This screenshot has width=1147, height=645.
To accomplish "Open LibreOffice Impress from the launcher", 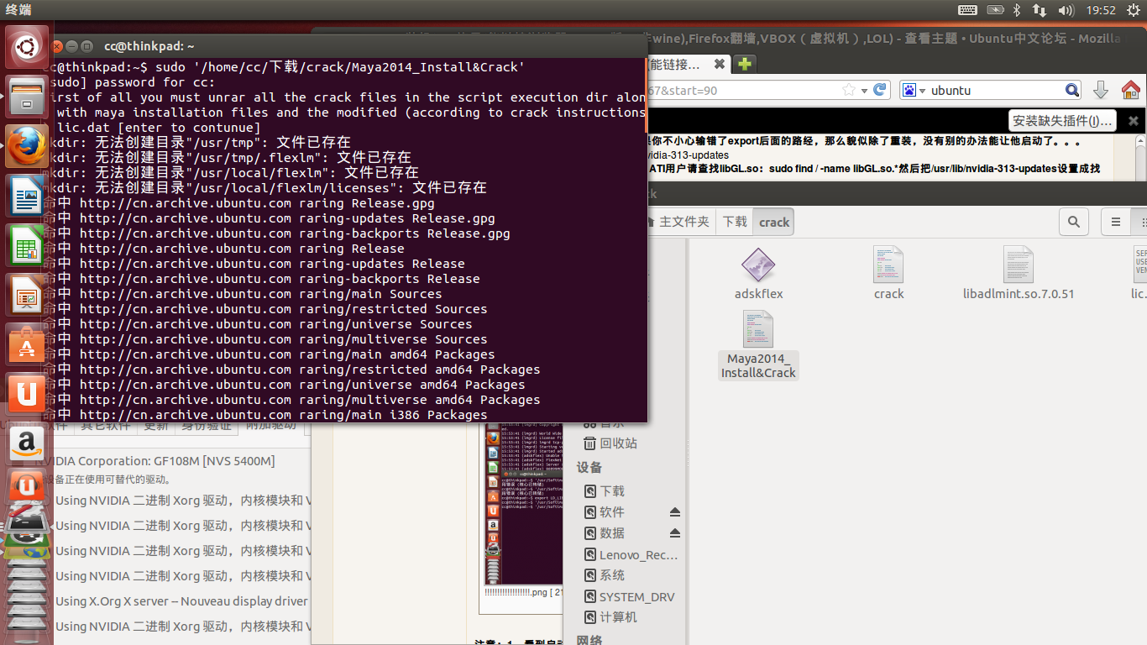I will (x=27, y=294).
